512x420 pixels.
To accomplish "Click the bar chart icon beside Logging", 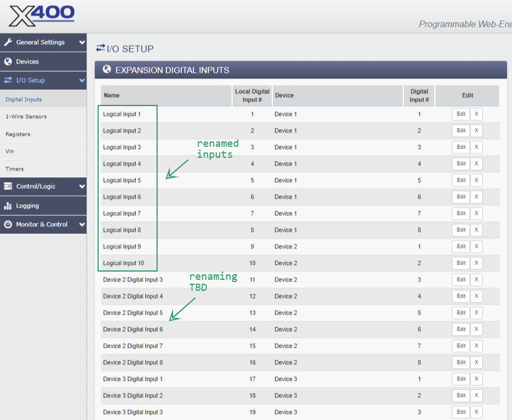I will coord(8,206).
